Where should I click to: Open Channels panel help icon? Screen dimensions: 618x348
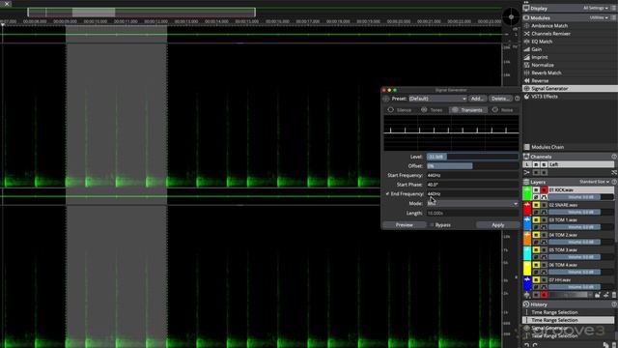pos(614,157)
